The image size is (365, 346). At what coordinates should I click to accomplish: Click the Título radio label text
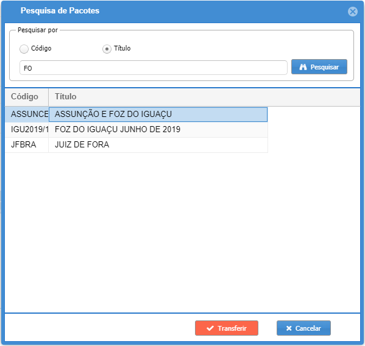pyautogui.click(x=122, y=48)
